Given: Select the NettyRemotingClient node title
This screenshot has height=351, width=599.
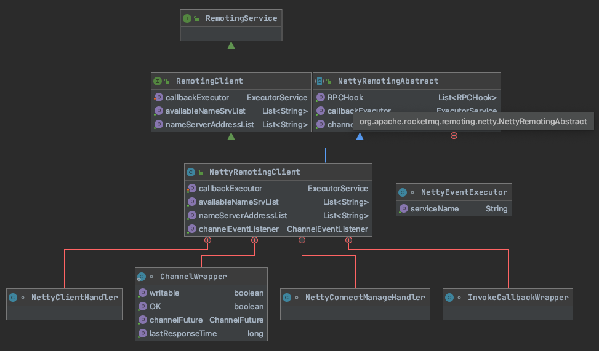Looking at the screenshot, I should pos(254,172).
